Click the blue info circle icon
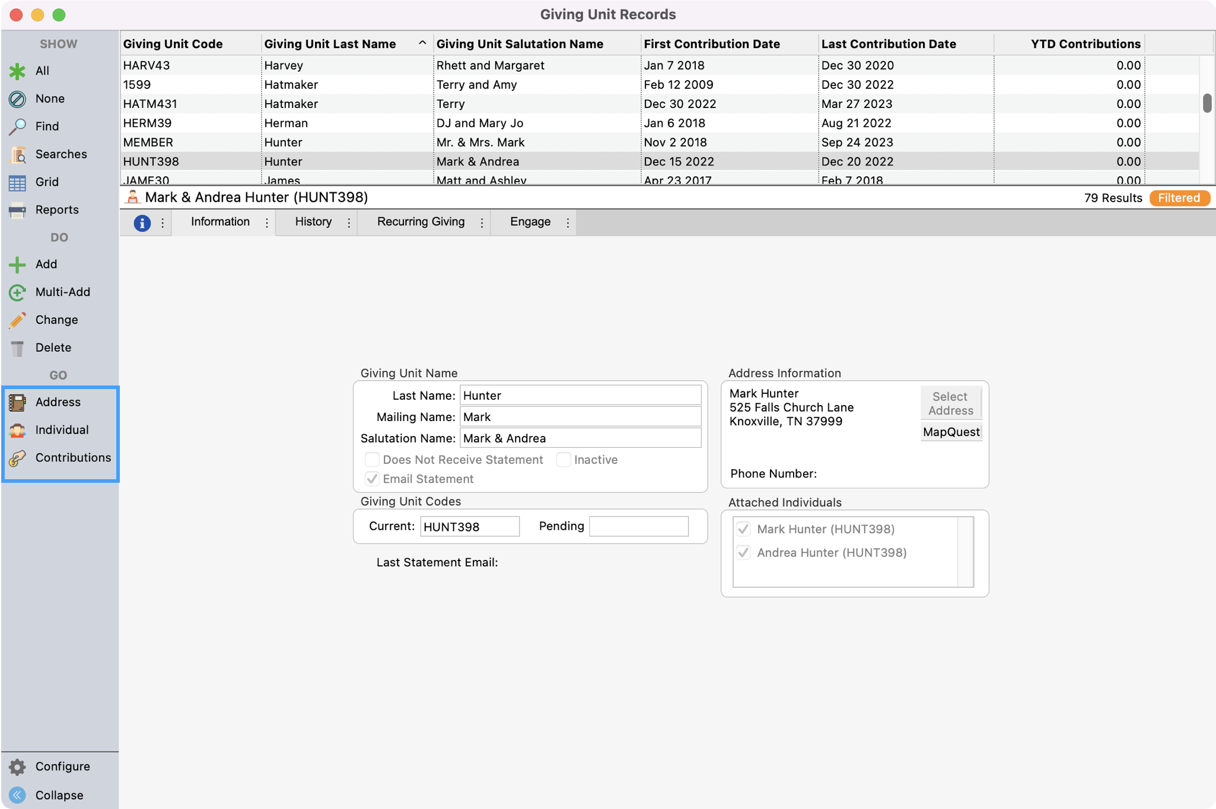The height and width of the screenshot is (809, 1216). pos(142,223)
